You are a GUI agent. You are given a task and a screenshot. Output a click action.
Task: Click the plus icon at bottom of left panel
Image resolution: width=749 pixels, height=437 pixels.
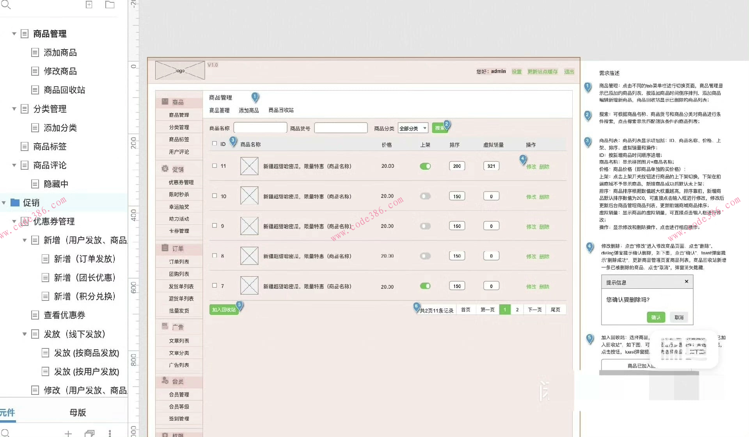click(68, 433)
